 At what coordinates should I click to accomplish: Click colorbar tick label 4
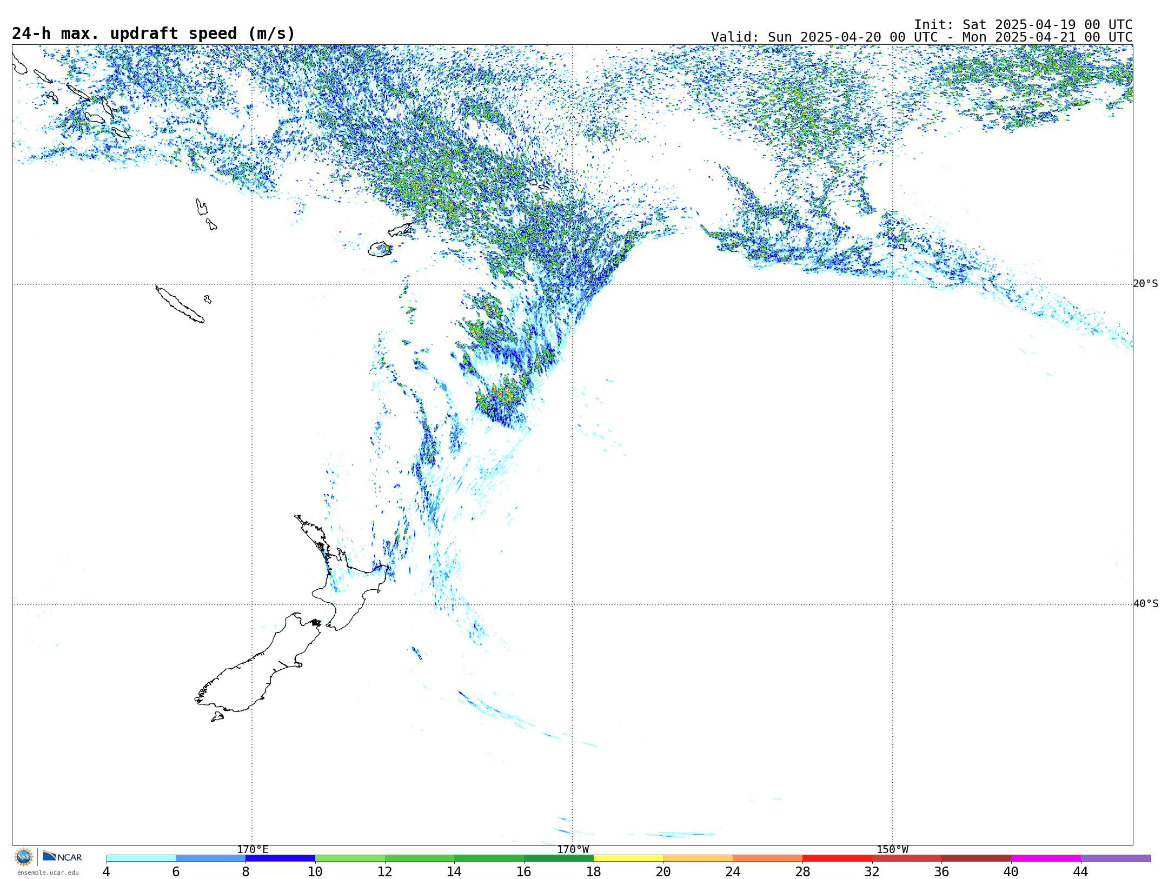tap(107, 872)
